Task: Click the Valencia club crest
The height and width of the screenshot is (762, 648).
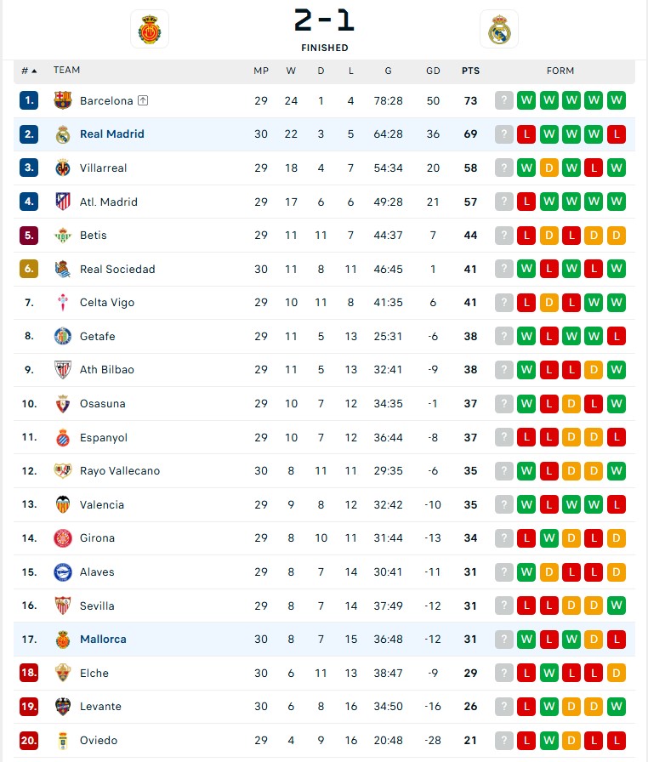Action: tap(63, 504)
